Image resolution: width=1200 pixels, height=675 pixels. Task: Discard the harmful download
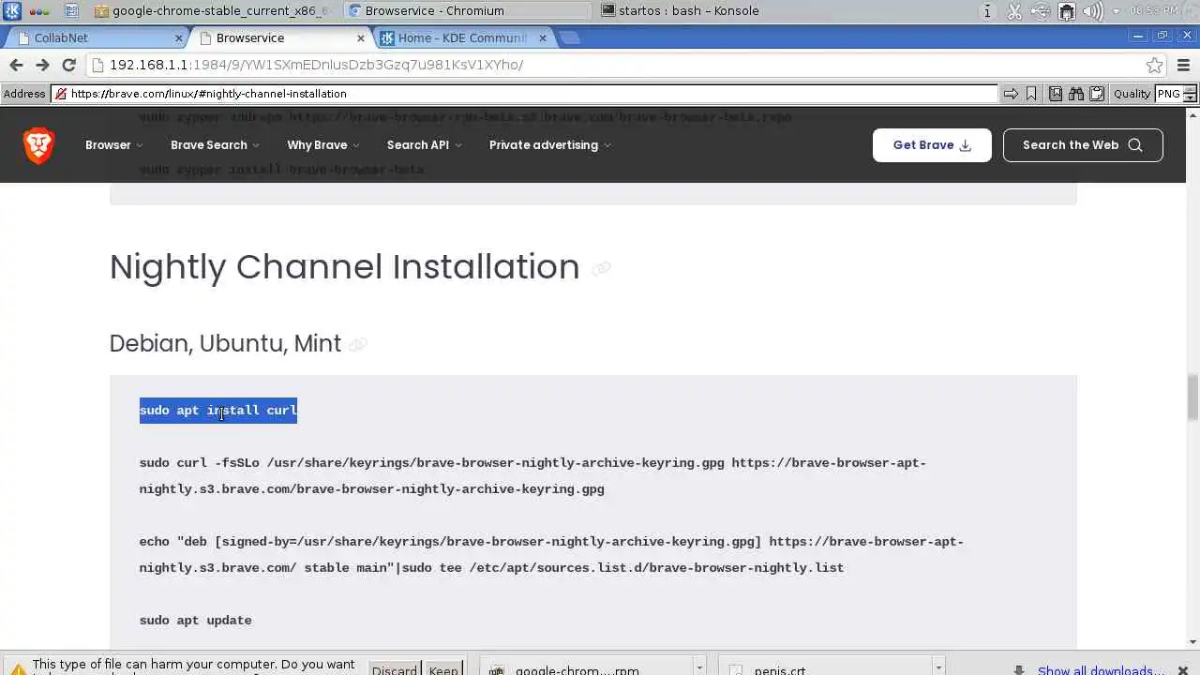(x=395, y=669)
